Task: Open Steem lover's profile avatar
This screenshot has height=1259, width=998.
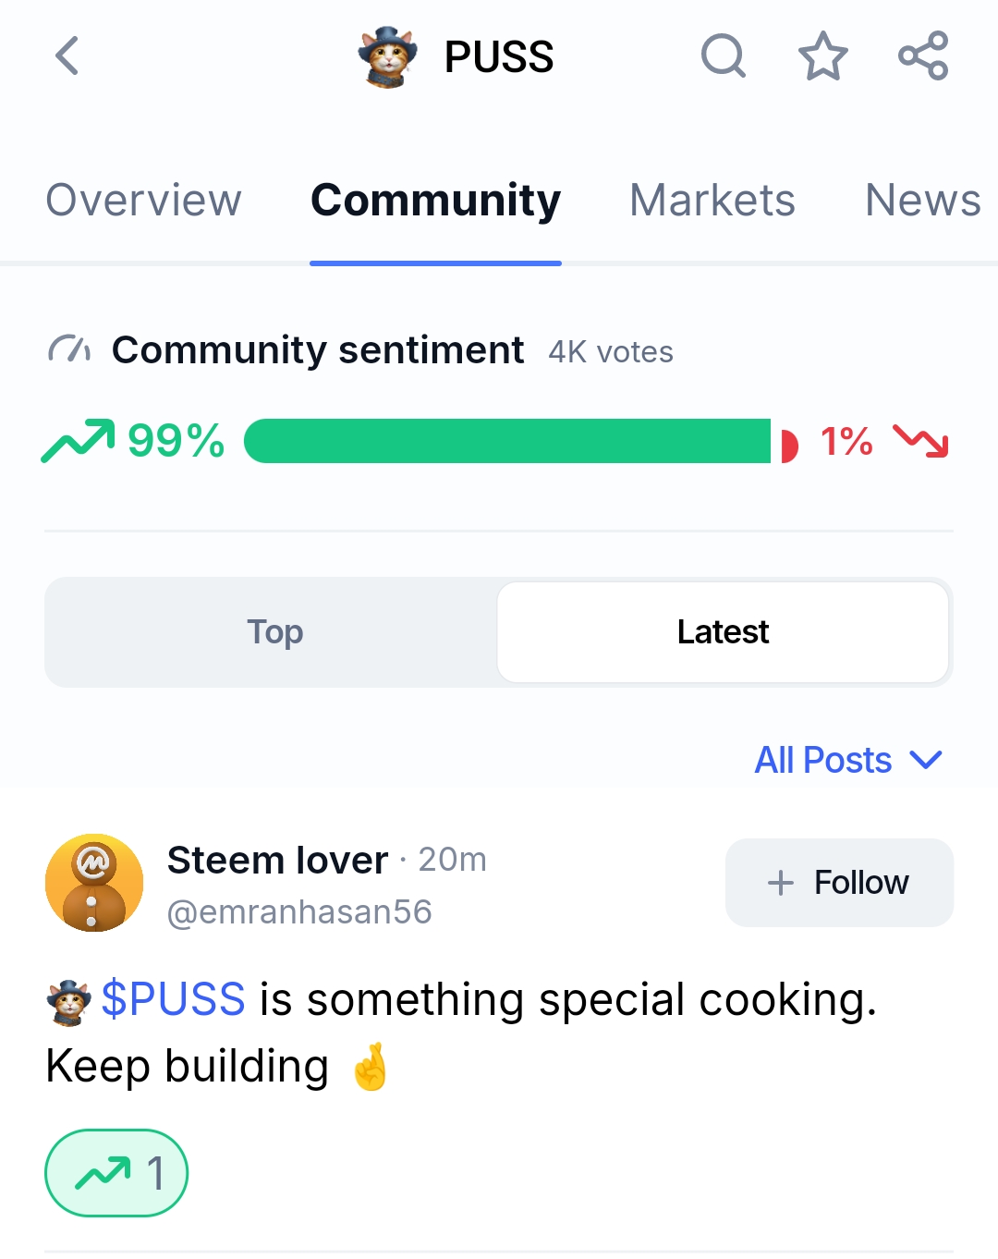Action: 94,883
